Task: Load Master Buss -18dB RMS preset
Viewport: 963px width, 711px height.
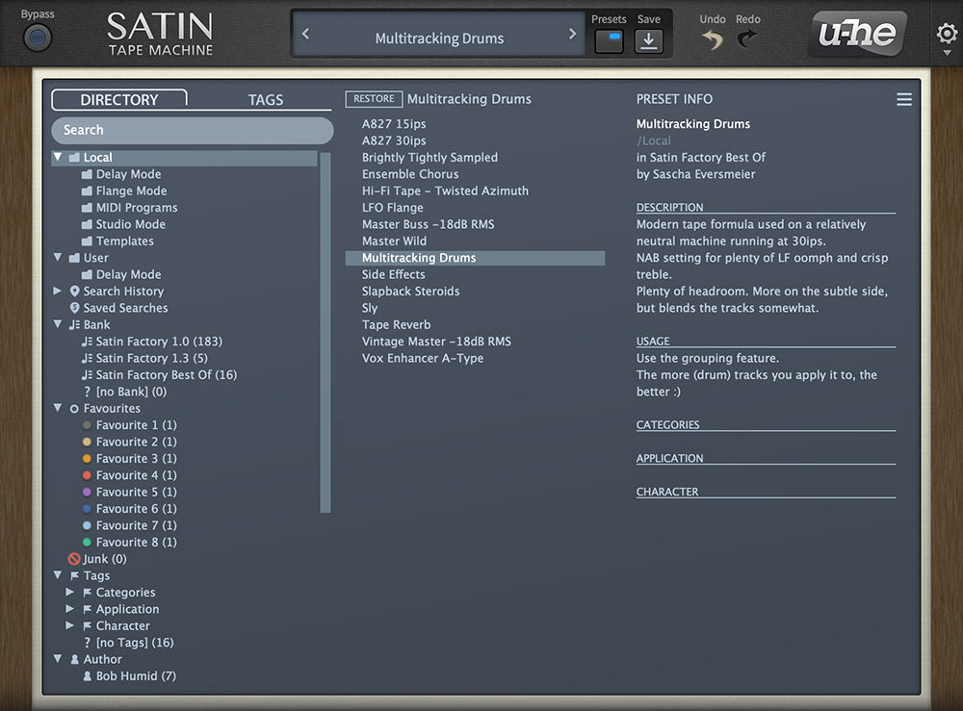Action: 429,224
